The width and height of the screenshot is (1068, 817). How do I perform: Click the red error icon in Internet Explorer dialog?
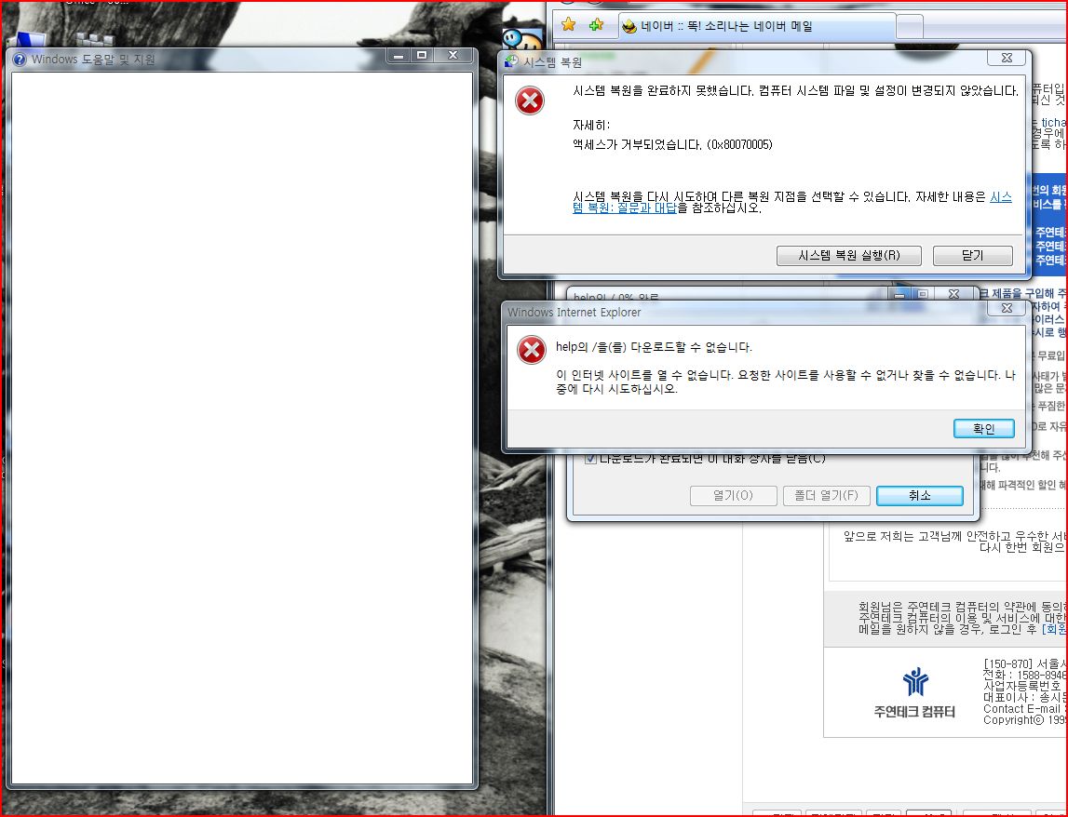pyautogui.click(x=532, y=351)
